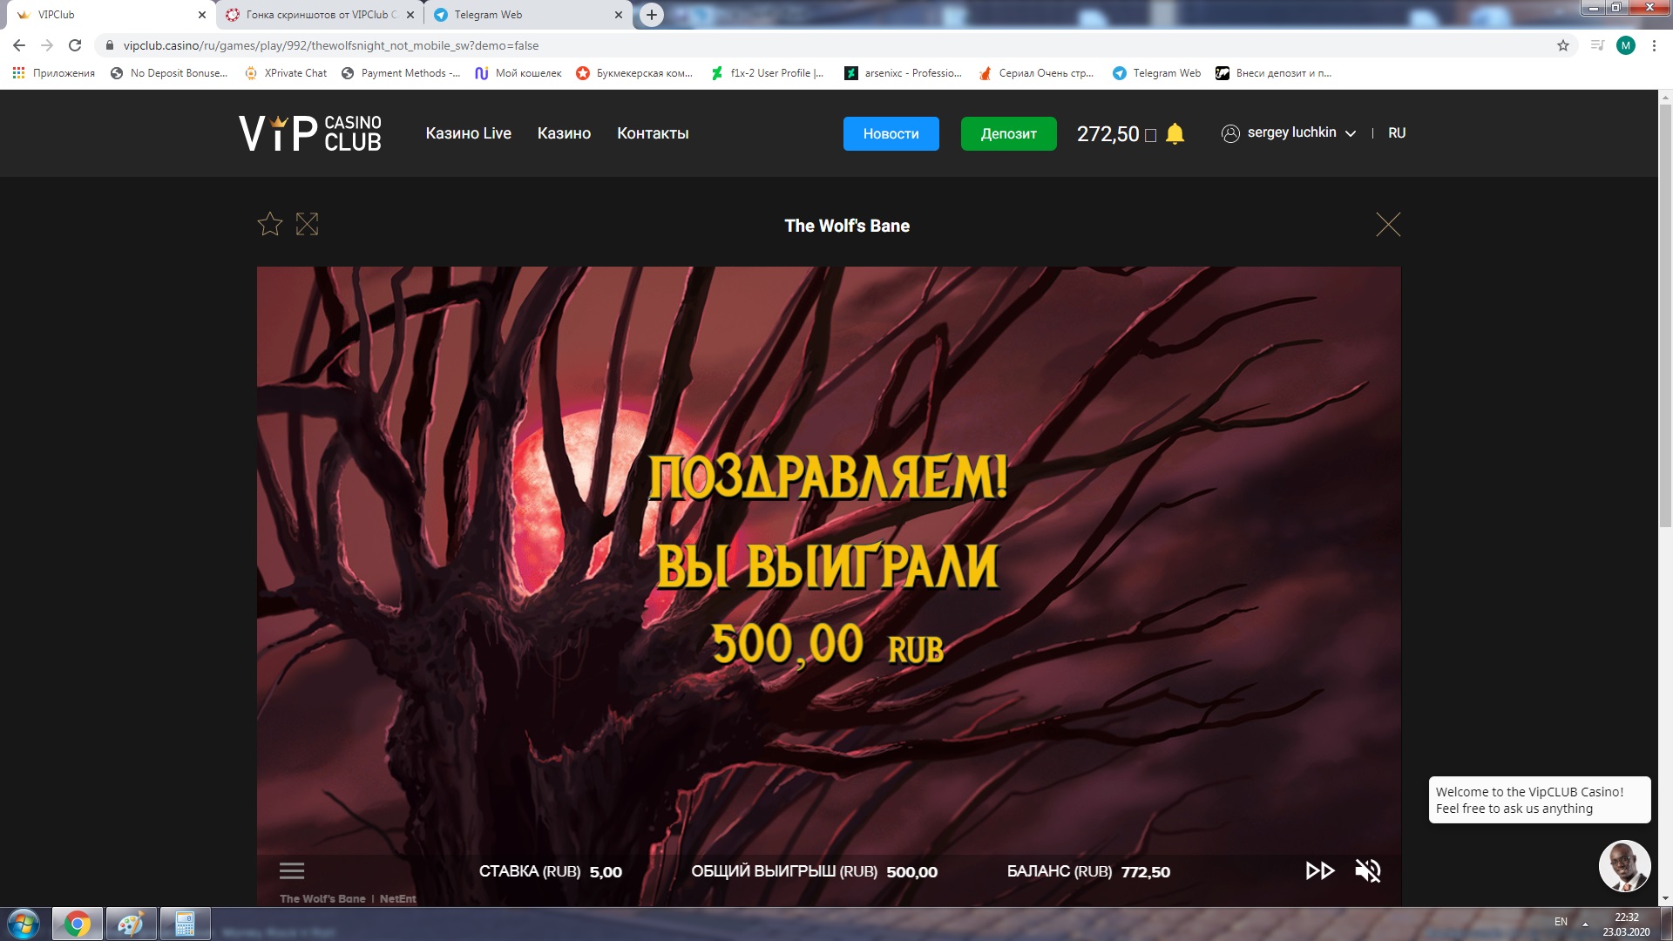Click VIP Casino Club logo

point(310,133)
